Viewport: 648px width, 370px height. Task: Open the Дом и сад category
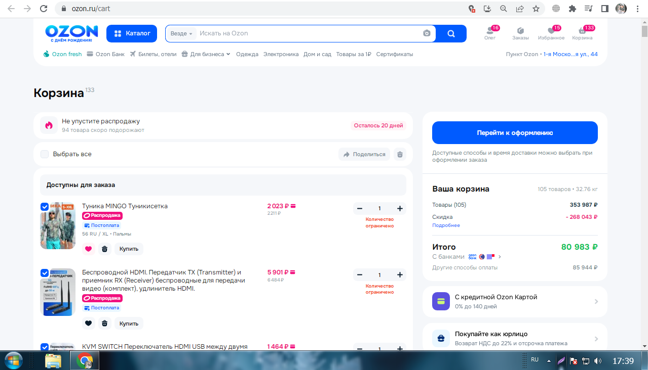click(x=318, y=54)
